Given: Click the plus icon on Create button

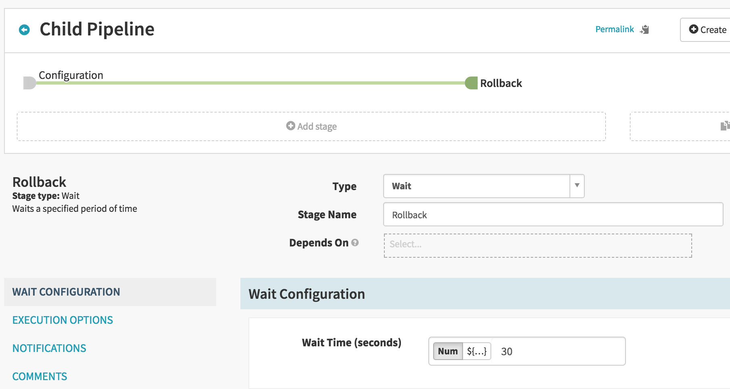Looking at the screenshot, I should pos(694,29).
